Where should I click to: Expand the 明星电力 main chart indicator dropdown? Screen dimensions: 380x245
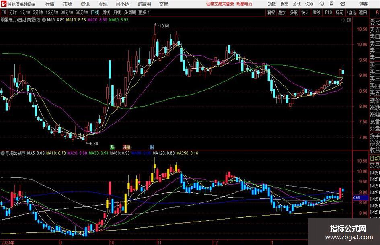pos(44,20)
